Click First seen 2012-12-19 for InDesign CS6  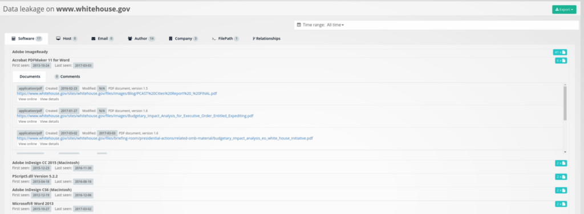click(x=41, y=195)
